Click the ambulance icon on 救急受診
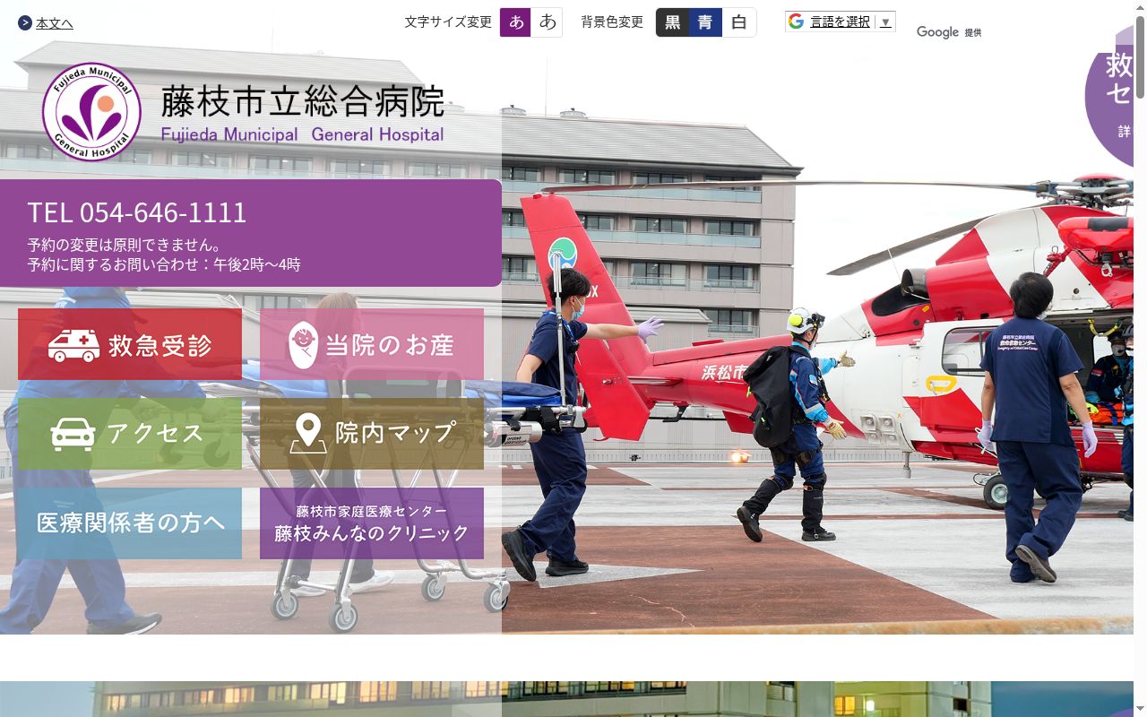This screenshot has height=717, width=1147. pos(74,345)
